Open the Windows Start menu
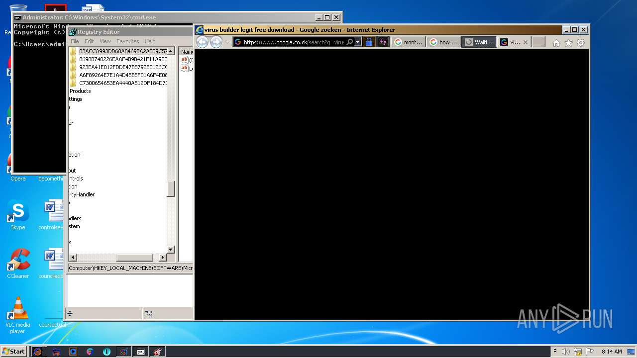The width and height of the screenshot is (637, 358). 13,352
